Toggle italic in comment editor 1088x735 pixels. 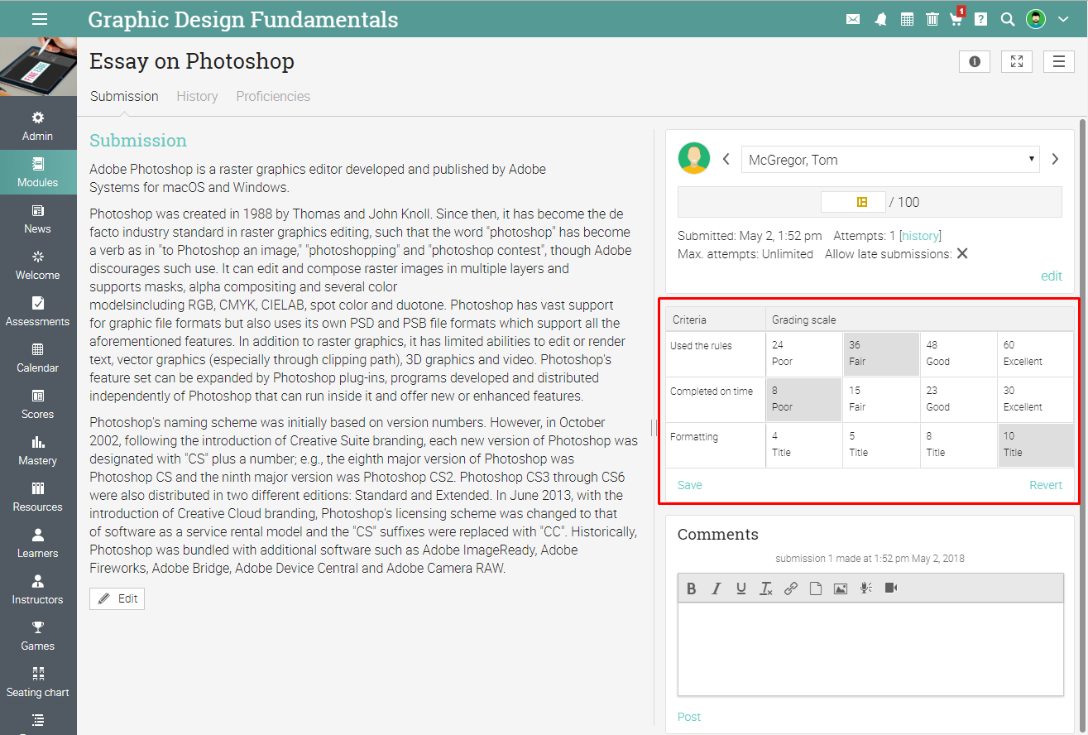[x=717, y=588]
